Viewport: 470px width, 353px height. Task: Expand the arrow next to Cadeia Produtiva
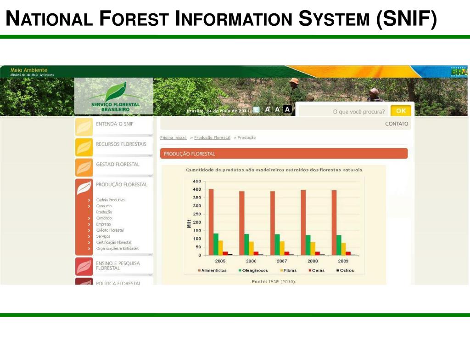(x=89, y=200)
